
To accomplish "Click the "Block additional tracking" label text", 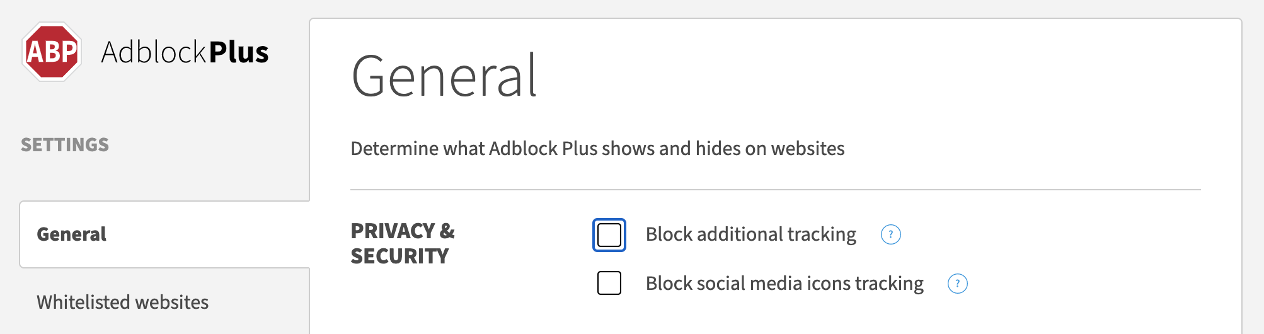I will click(750, 234).
